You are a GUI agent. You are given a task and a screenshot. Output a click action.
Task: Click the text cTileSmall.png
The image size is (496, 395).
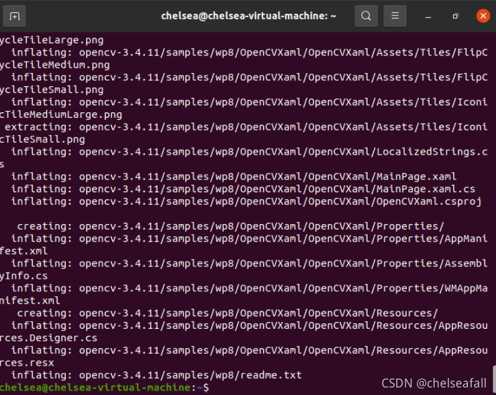pyautogui.click(x=42, y=139)
